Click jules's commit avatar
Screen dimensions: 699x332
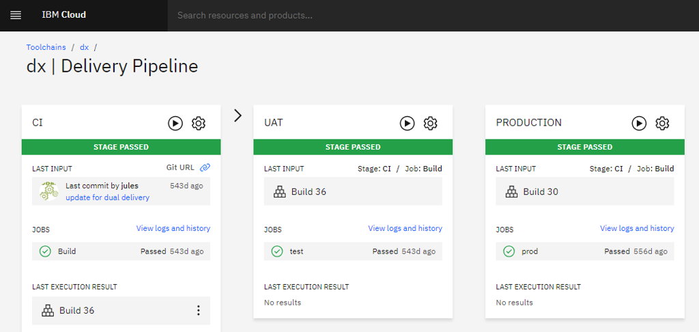48,191
